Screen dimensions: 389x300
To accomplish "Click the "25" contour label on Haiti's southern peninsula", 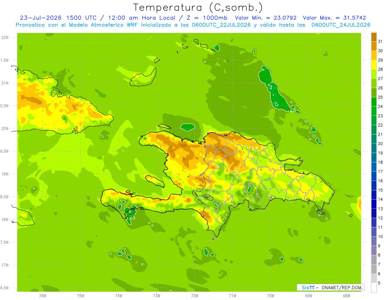I will click(132, 217).
